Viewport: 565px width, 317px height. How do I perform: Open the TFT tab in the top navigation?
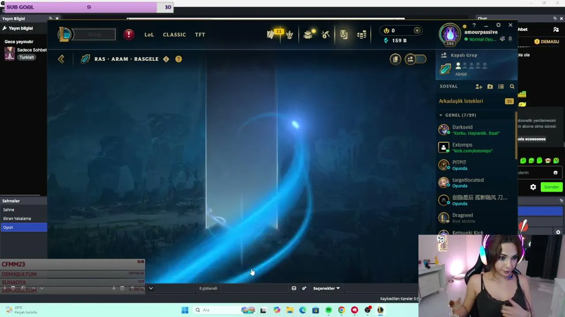click(200, 34)
